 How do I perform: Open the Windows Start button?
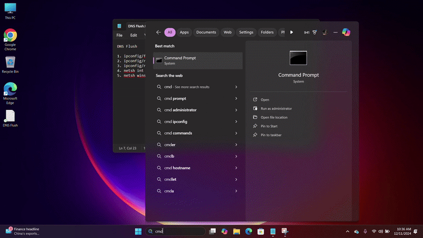point(138,231)
